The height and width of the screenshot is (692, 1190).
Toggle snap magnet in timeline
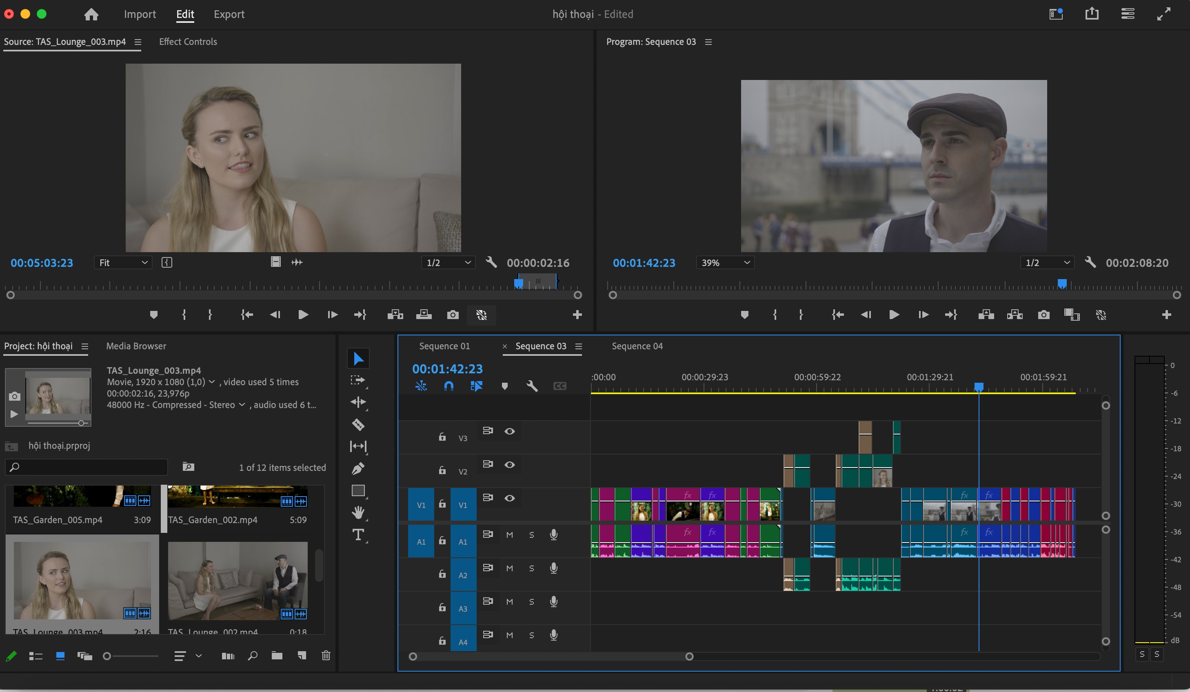pyautogui.click(x=448, y=386)
